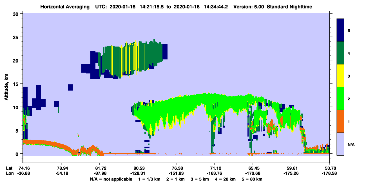Click longitude value -175.26
Viewport: 366px width, 187px height.
[291, 174]
